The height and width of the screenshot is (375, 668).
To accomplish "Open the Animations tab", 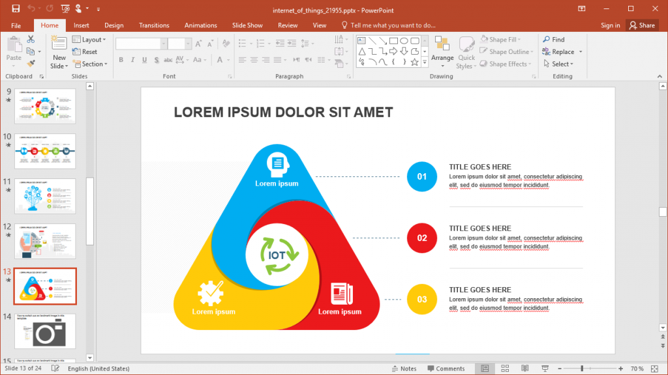I will coord(200,25).
